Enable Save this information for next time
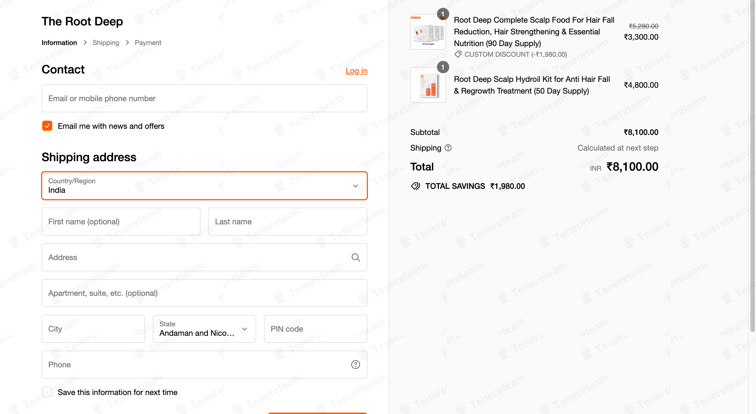Screen dimensions: 756x414 tap(47, 392)
